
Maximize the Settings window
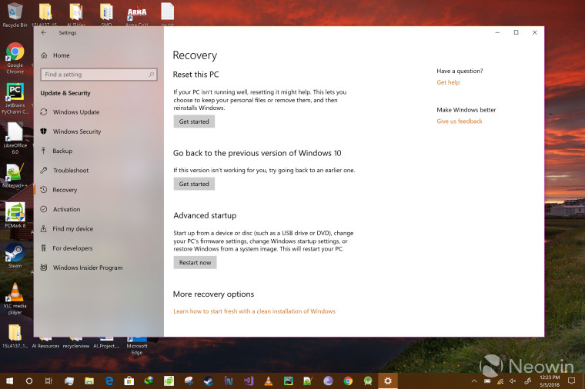516,32
